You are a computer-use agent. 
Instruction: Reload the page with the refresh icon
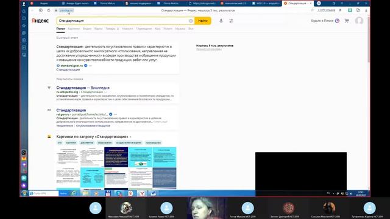[x=49, y=10]
